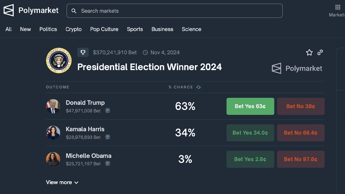Click Bet Yes 2.8¢ for Michelle Obama
The width and height of the screenshot is (345, 194).
point(250,159)
